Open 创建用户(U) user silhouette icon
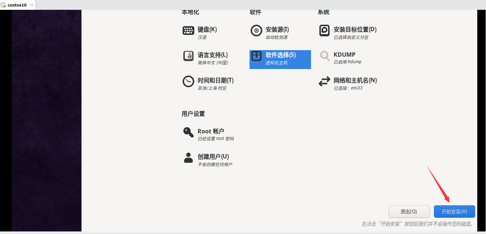The image size is (486, 234). 188,158
